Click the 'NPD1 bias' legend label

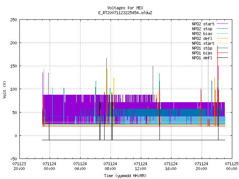click(202, 53)
